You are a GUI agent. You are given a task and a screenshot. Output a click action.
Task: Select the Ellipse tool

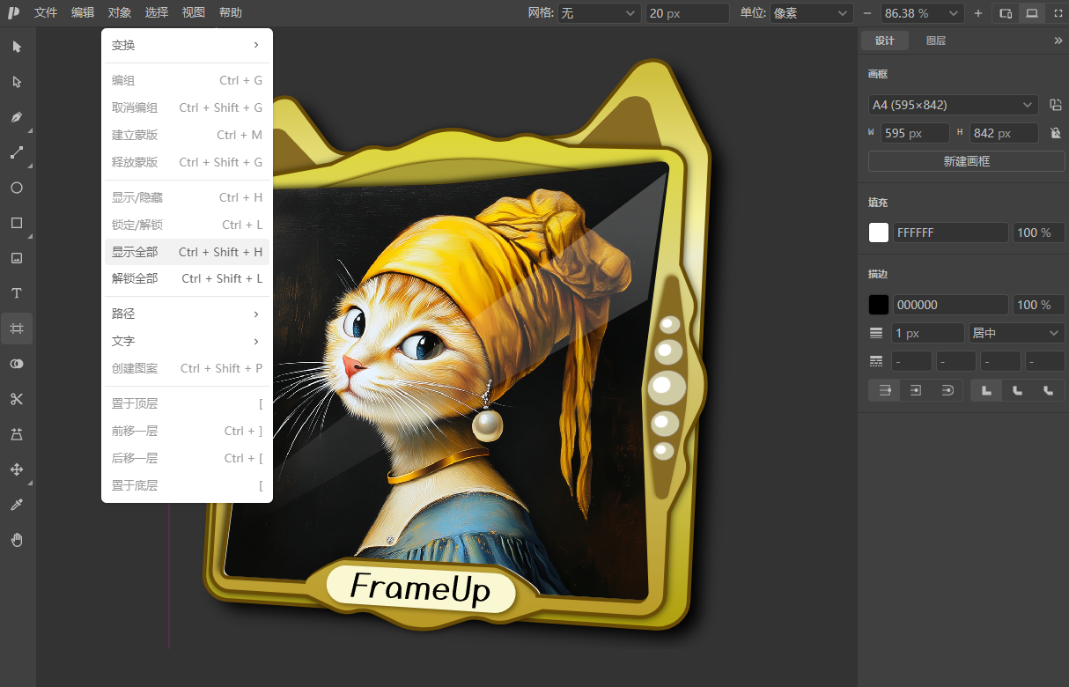click(x=17, y=188)
